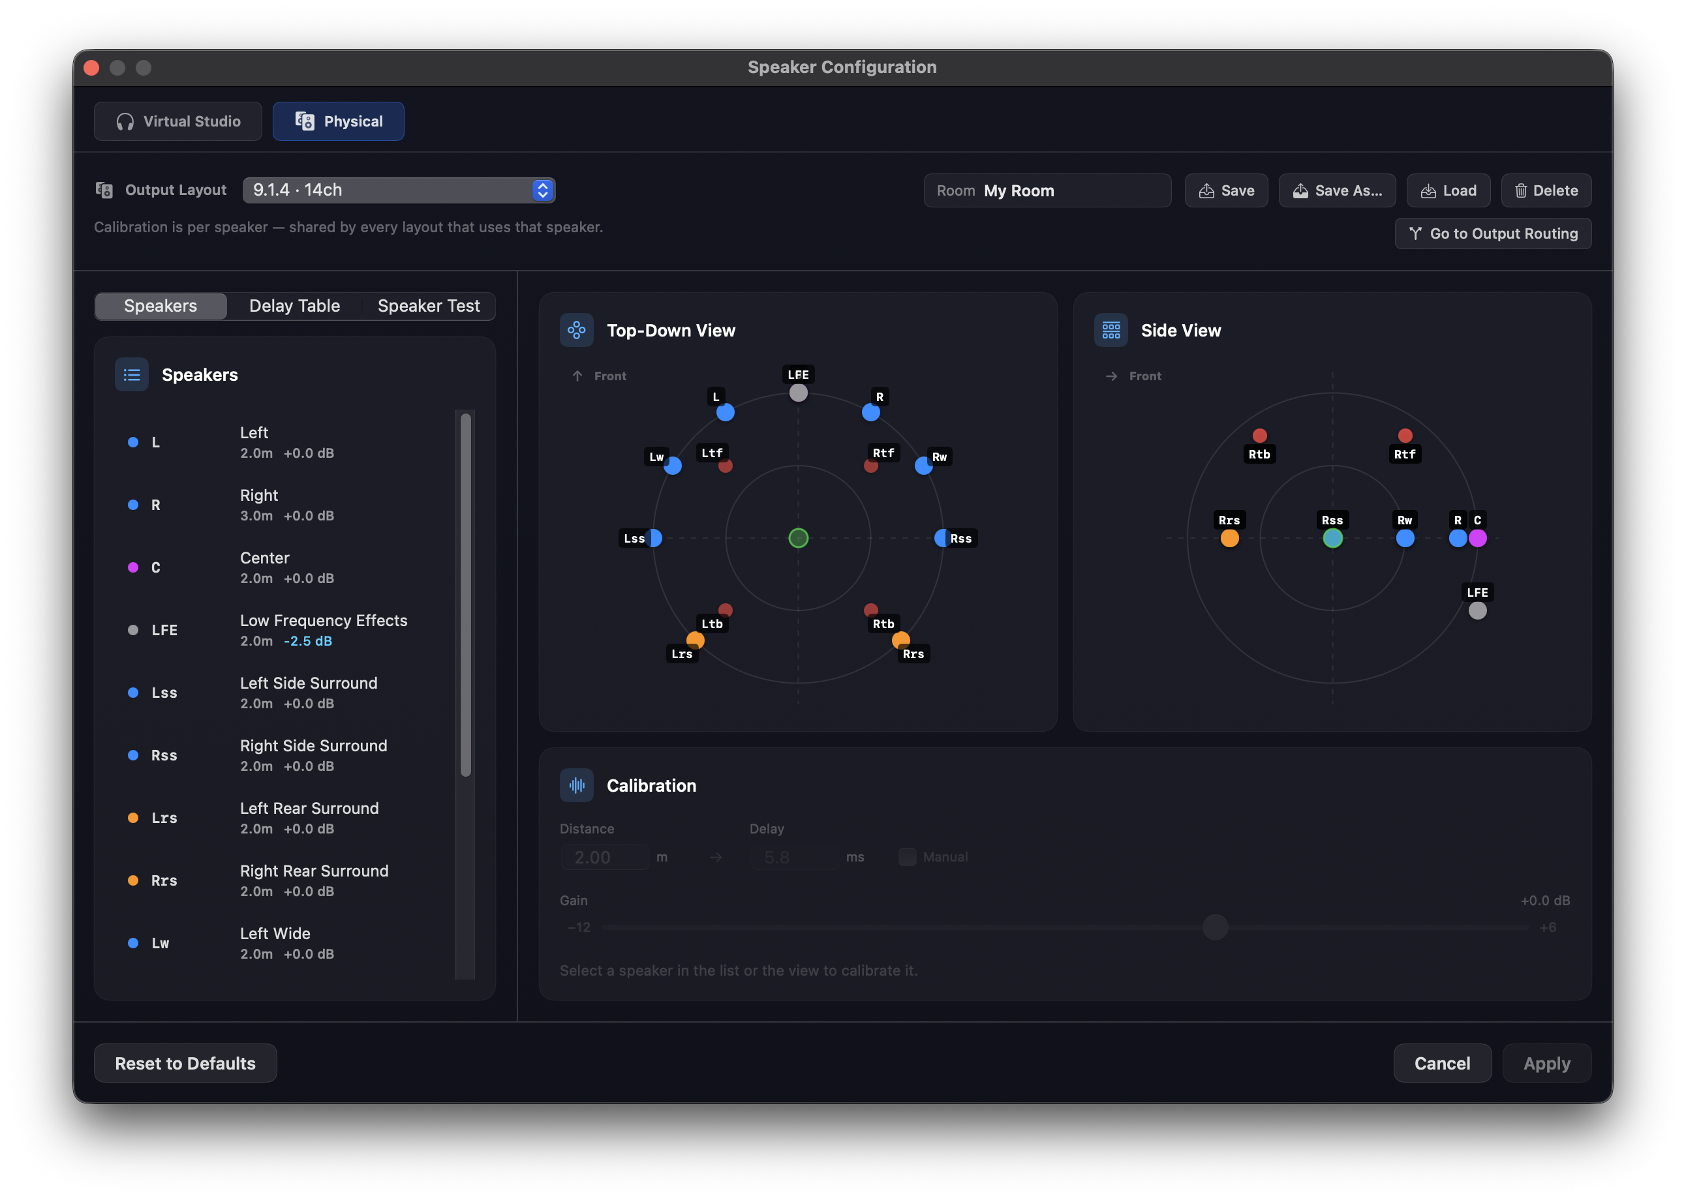Viewport: 1686px width, 1200px height.
Task: Click the Load button
Action: [1447, 190]
